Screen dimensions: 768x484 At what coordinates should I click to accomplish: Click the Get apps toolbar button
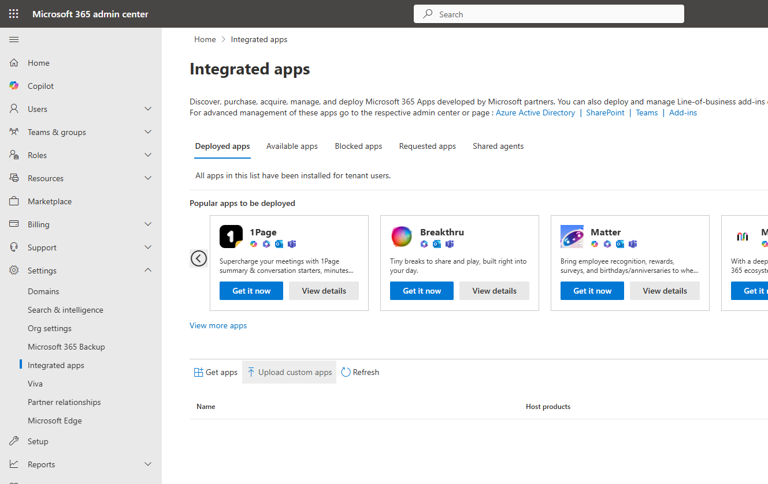click(216, 372)
